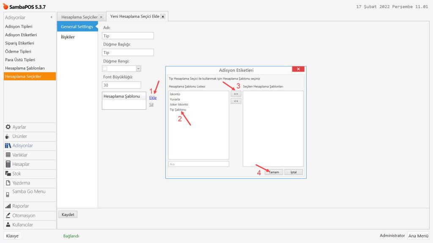The width and height of the screenshot is (433, 243).
Task: Click the Kaydet save button
Action: (x=68, y=214)
